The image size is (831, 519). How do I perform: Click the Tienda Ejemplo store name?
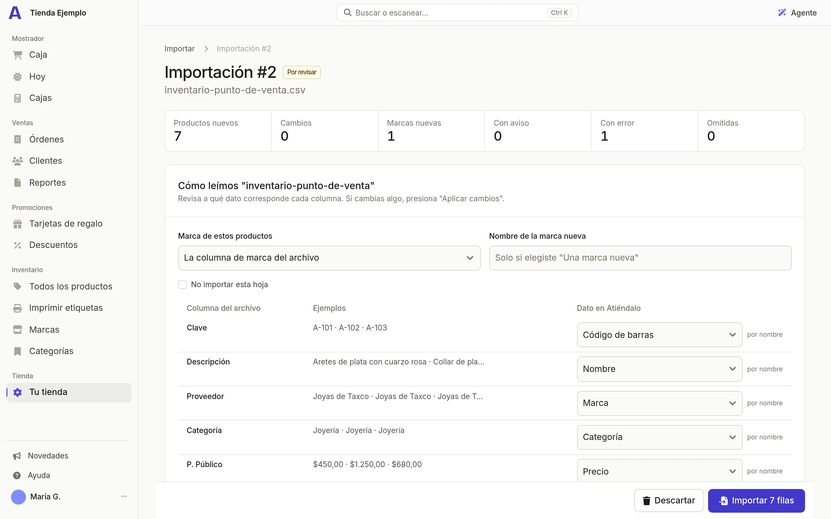tap(58, 13)
